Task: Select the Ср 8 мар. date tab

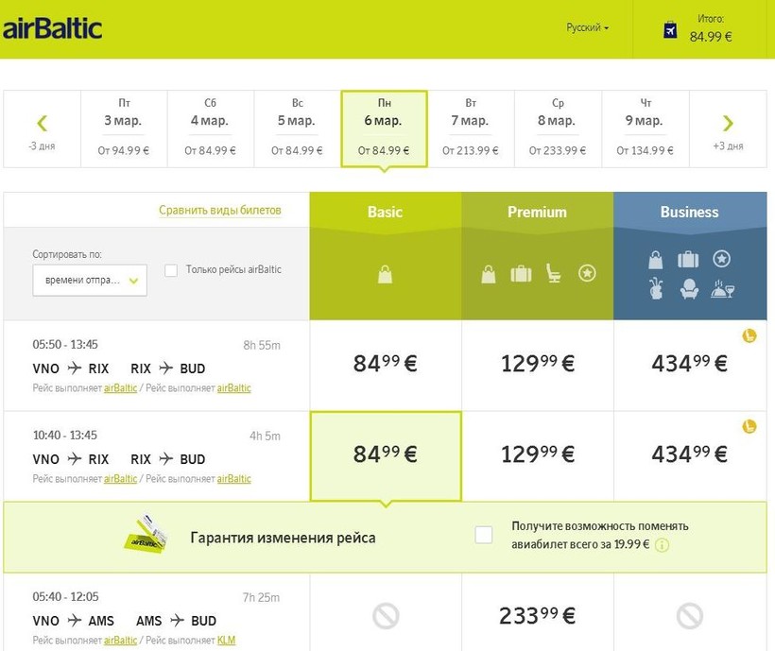Action: click(558, 128)
